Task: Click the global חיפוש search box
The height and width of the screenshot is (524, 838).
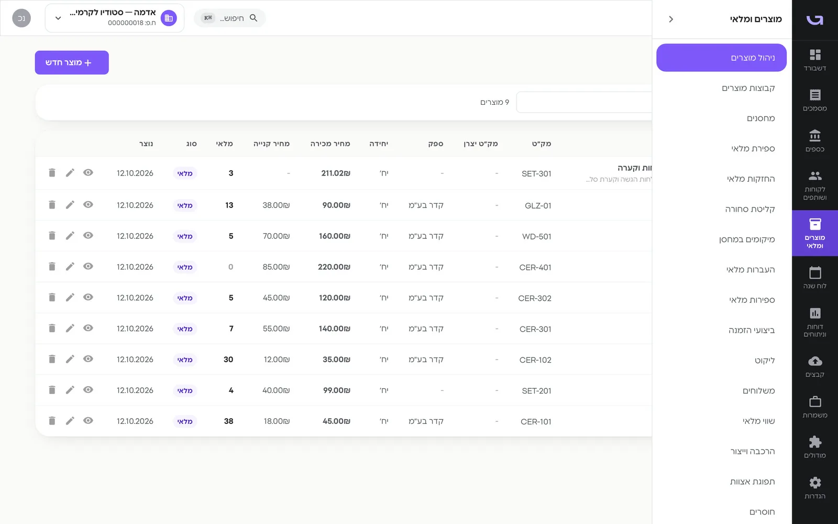Action: tap(230, 18)
